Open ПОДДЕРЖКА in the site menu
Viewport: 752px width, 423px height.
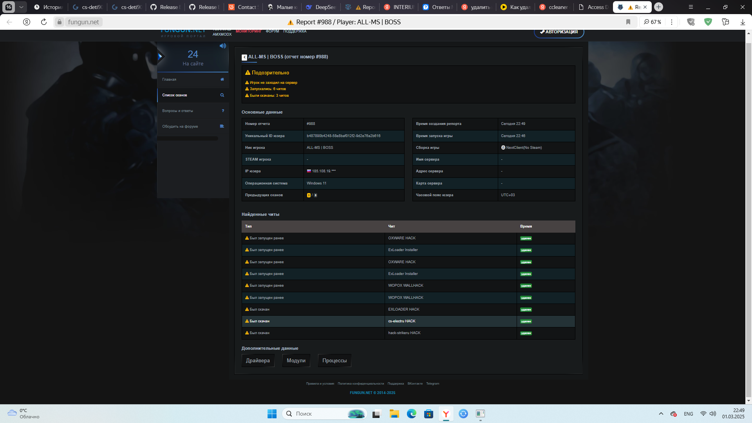coord(295,31)
